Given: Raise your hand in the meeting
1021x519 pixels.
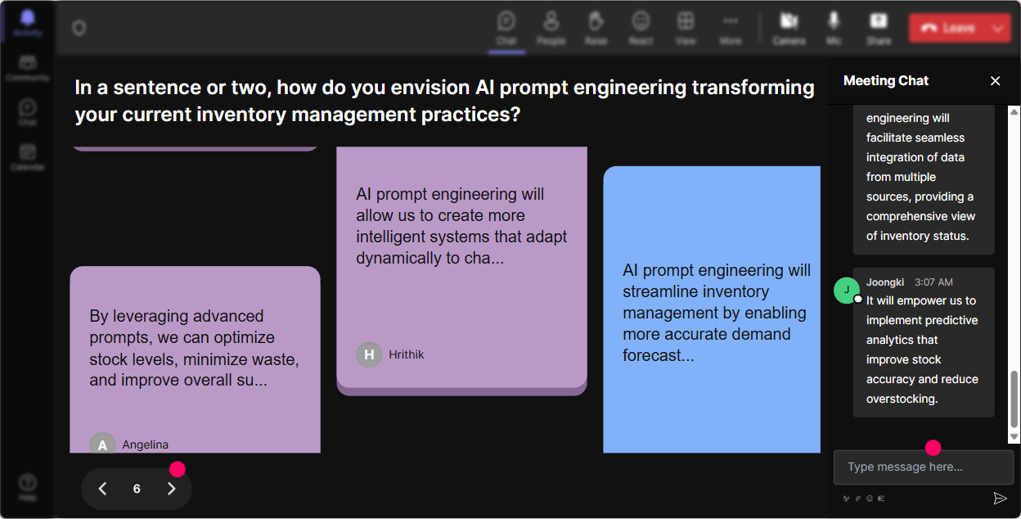Looking at the screenshot, I should tap(596, 28).
